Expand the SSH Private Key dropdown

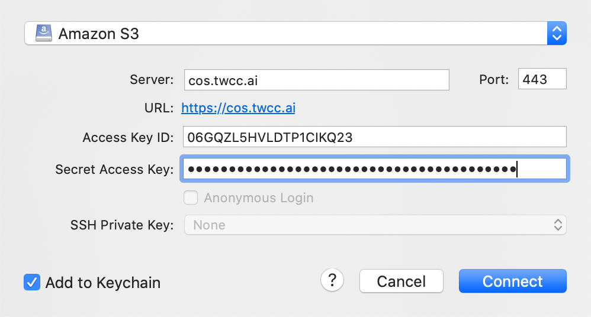(375, 225)
